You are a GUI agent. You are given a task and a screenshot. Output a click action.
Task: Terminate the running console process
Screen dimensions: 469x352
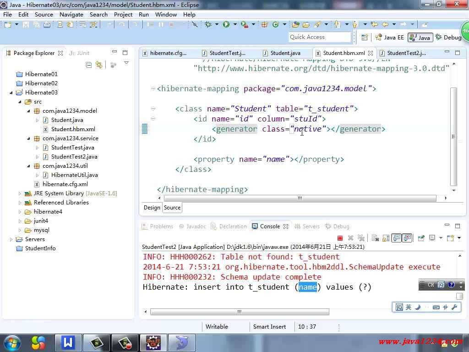340,238
